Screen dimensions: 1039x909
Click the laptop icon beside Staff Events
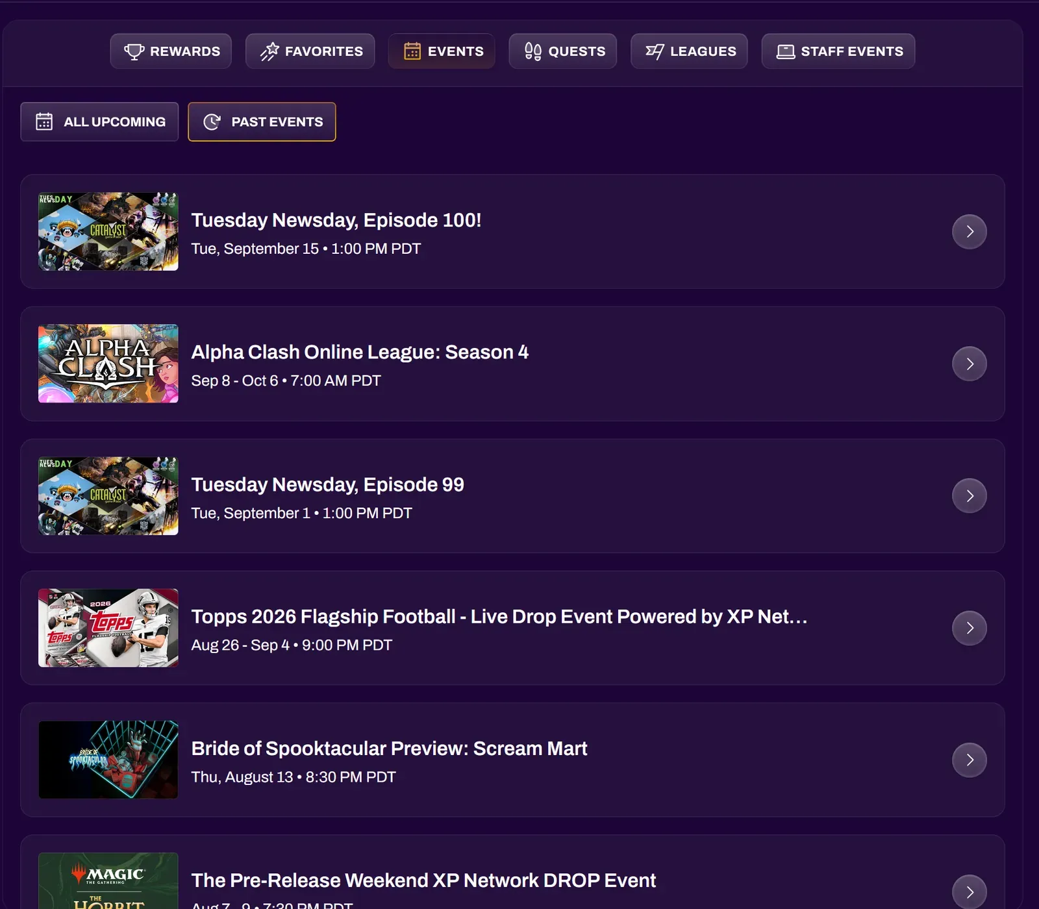point(786,51)
